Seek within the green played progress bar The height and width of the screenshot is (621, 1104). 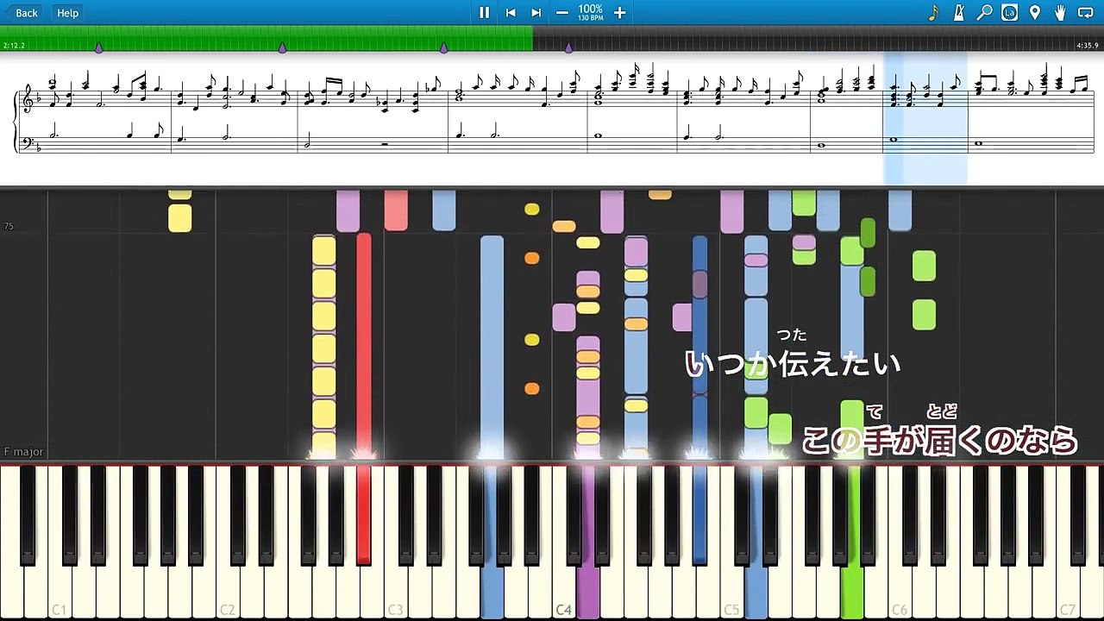[267, 38]
